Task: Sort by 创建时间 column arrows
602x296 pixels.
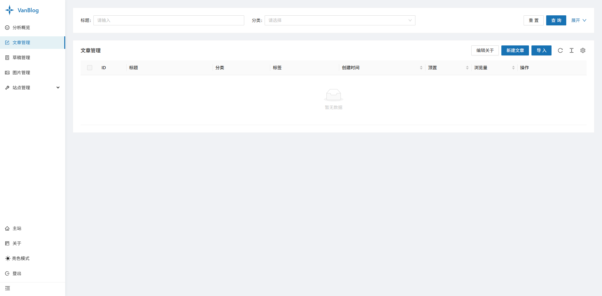Action: [x=421, y=68]
